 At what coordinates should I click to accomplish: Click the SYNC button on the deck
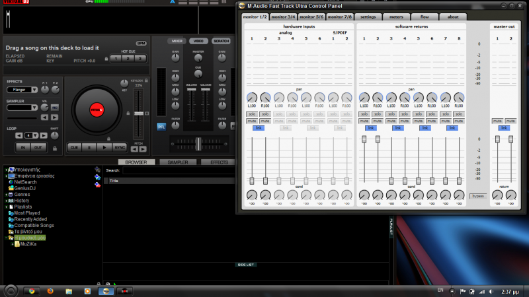tap(120, 147)
